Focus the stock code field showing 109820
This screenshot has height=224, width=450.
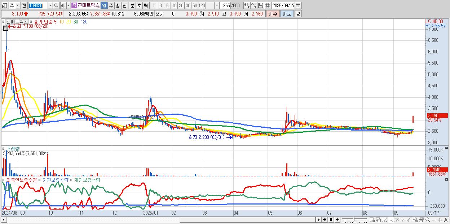tap(38, 5)
